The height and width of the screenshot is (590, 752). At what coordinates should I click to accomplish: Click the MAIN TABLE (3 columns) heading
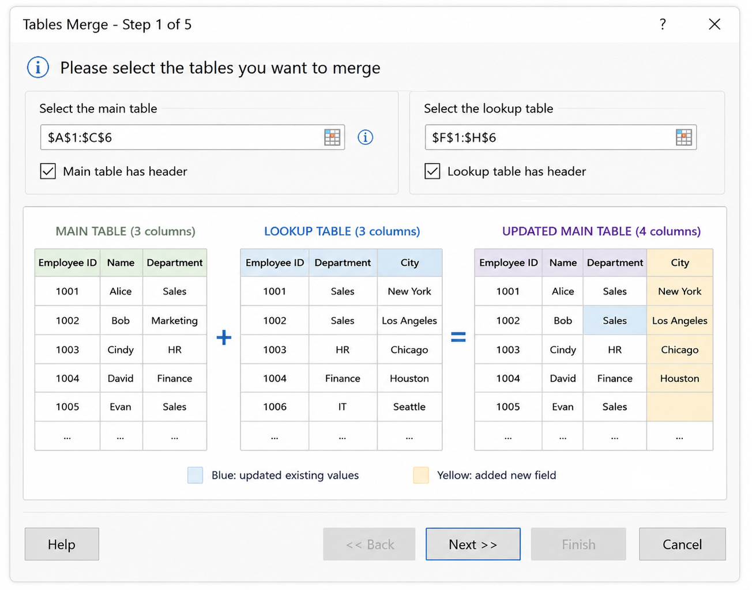click(x=126, y=231)
